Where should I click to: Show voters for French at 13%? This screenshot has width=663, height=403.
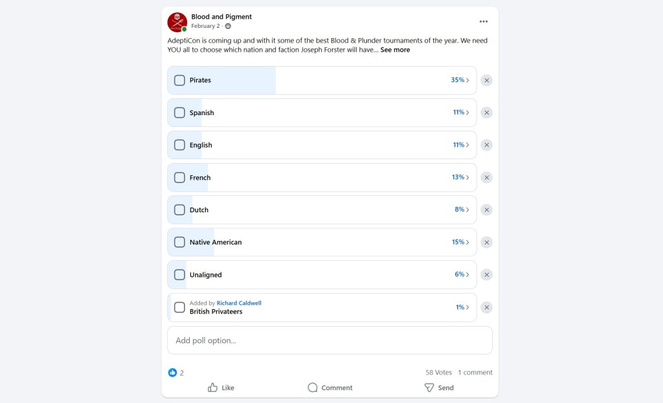coord(460,177)
